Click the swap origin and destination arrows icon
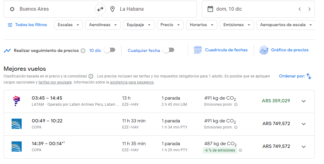 [100, 9]
